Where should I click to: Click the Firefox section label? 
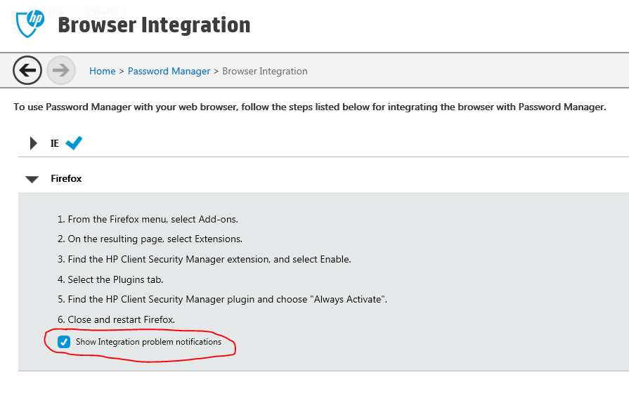66,178
